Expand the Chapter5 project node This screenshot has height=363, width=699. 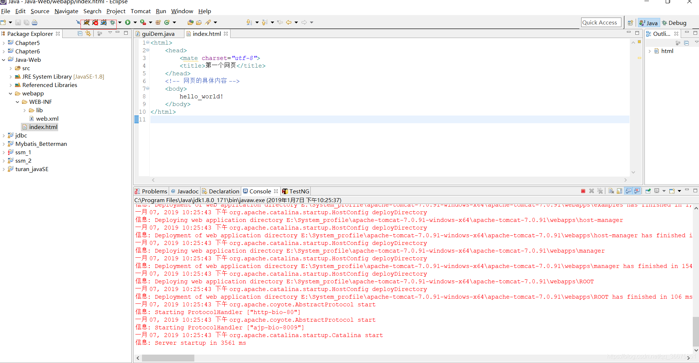coord(4,43)
